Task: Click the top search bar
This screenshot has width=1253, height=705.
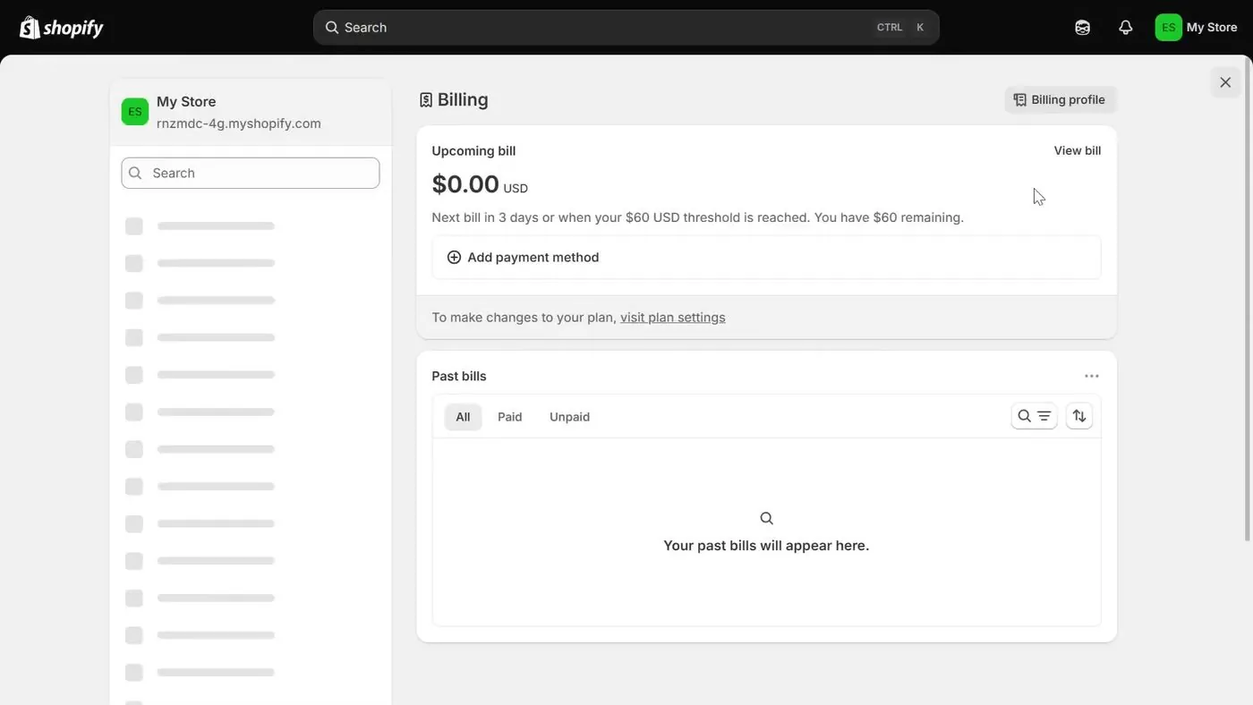Action: pyautogui.click(x=626, y=28)
